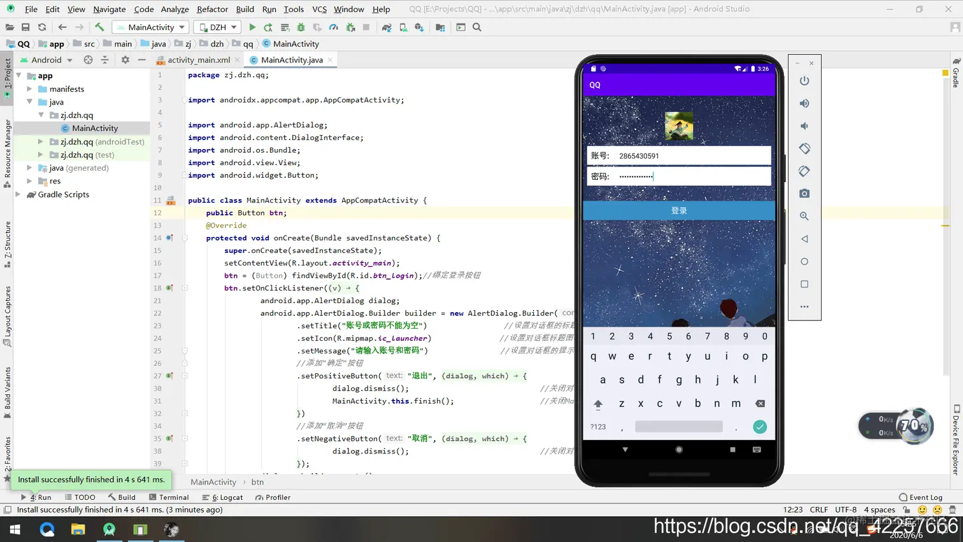The width and height of the screenshot is (963, 542).
Task: Click Collapse All icon in Project panel
Action: tap(105, 60)
